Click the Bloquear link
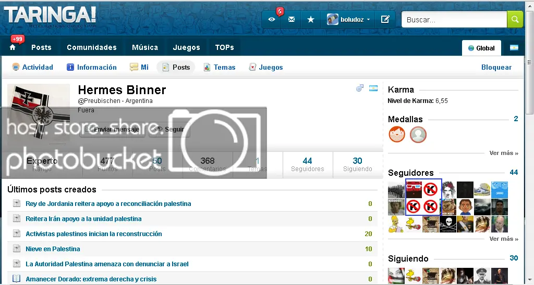Screen dimensions: 534x285 [x=496, y=67]
